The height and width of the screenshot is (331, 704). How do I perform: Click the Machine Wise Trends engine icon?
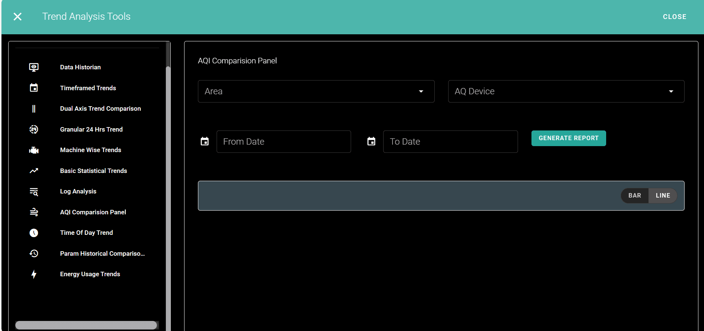(x=34, y=150)
